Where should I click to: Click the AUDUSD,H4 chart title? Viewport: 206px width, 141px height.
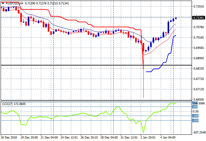point(14,3)
